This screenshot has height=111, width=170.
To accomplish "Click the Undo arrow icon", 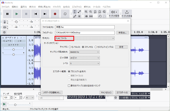I will [100, 16].
